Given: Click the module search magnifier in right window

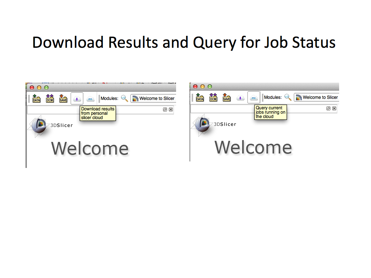Looking at the screenshot, I should pos(288,97).
